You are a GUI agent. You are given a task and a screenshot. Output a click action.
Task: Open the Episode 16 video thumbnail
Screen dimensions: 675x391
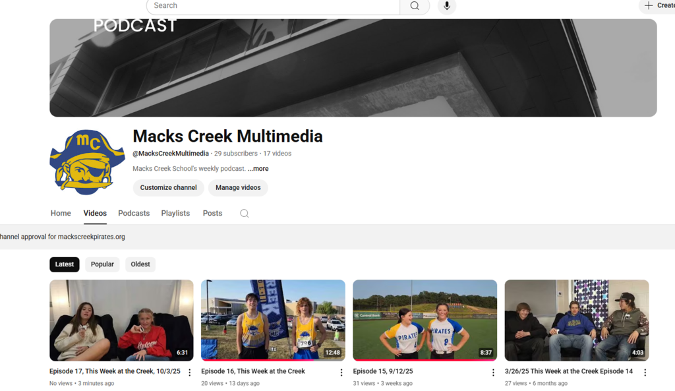point(273,320)
